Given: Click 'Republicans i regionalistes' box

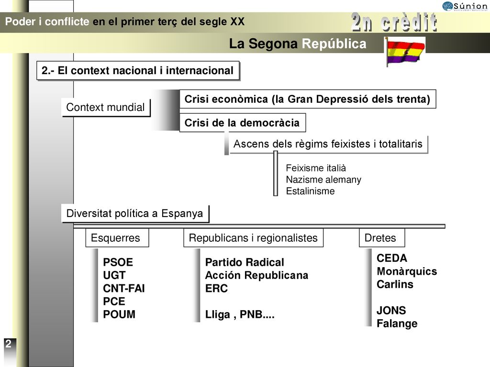Looking at the screenshot, I should (254, 238).
